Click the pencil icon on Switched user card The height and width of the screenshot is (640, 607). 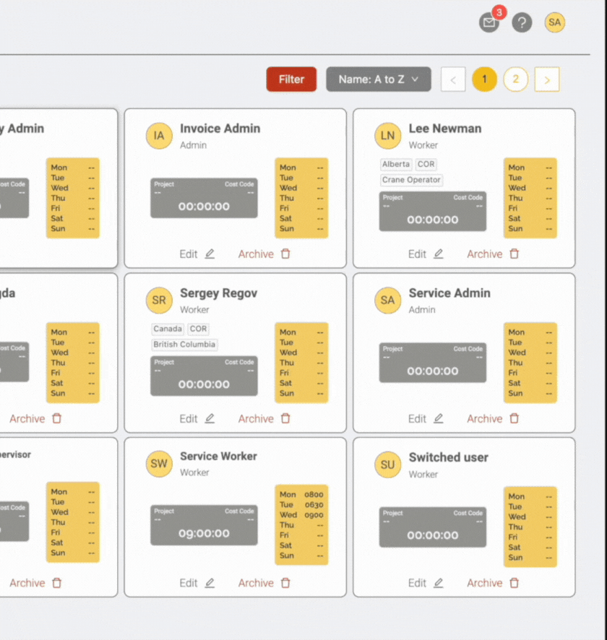[439, 583]
